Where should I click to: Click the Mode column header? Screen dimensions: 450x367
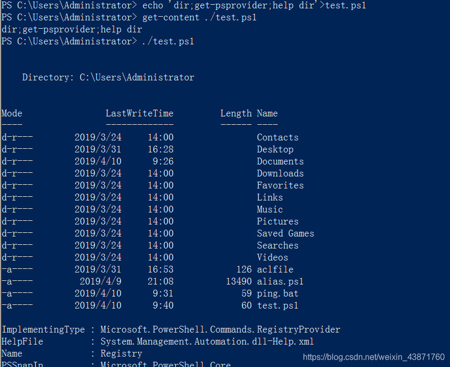(12, 113)
